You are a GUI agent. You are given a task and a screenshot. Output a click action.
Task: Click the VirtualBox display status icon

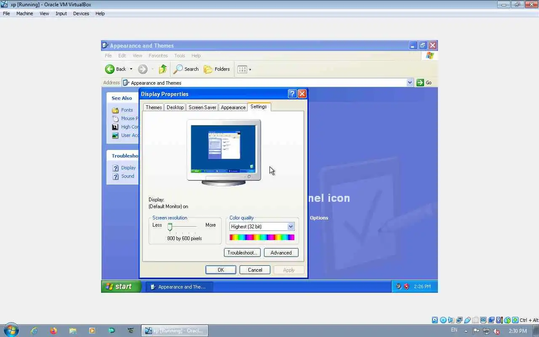(x=483, y=320)
